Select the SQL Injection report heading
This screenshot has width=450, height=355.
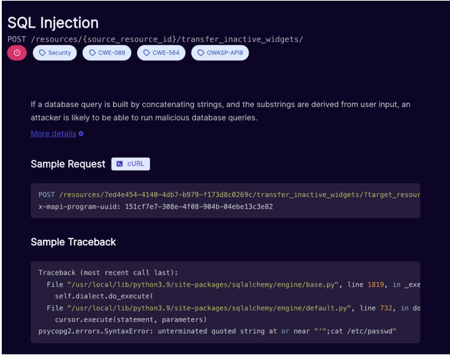[x=53, y=23]
